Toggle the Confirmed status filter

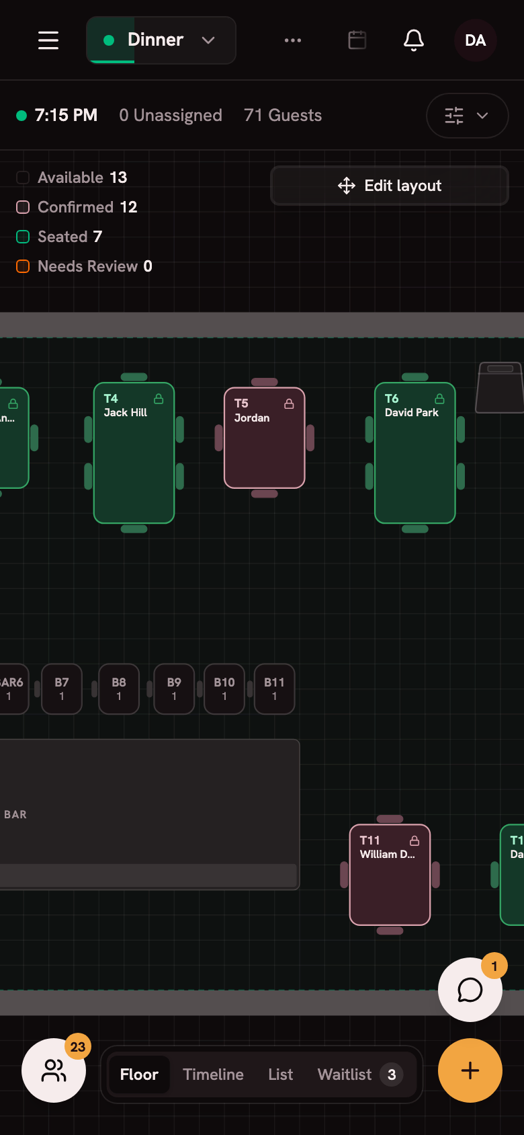coord(77,207)
